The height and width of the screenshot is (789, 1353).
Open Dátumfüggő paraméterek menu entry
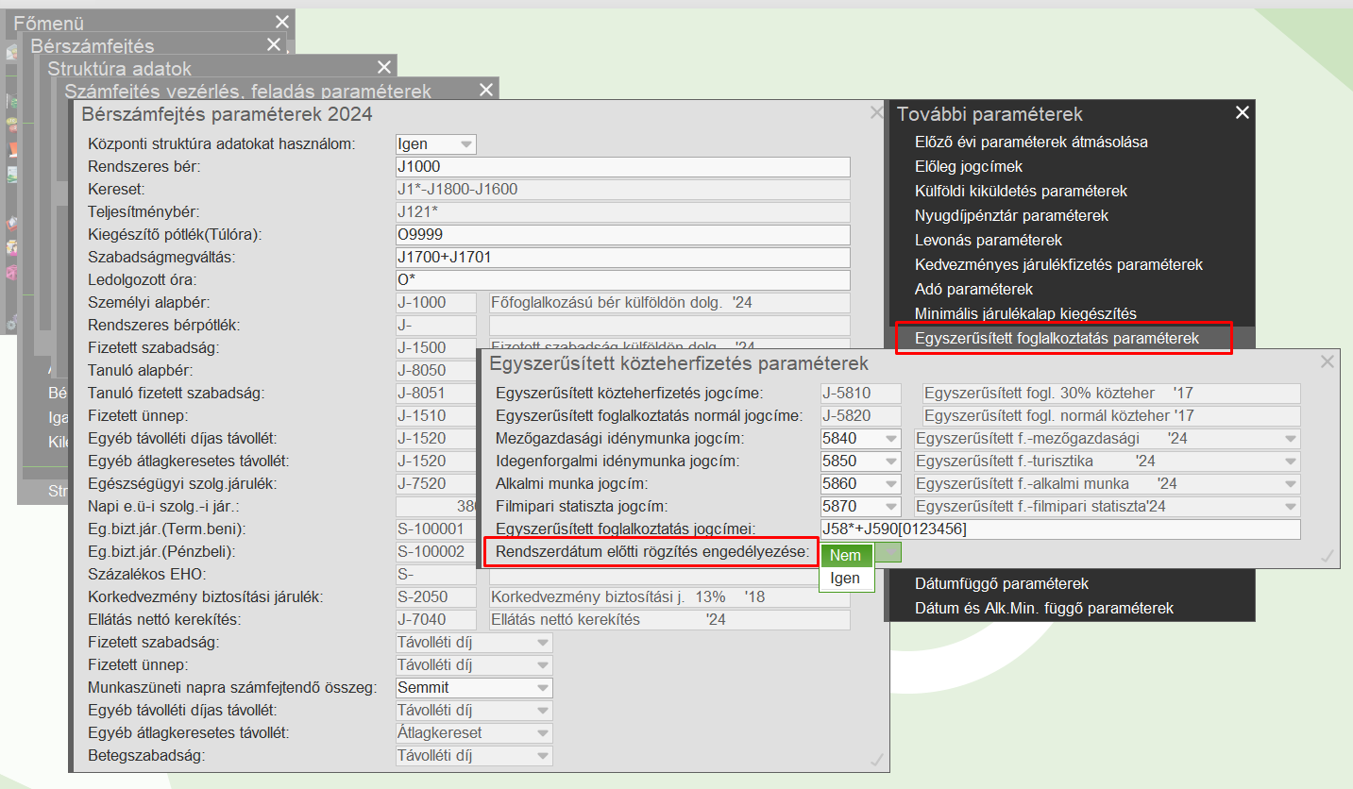[x=1002, y=583]
